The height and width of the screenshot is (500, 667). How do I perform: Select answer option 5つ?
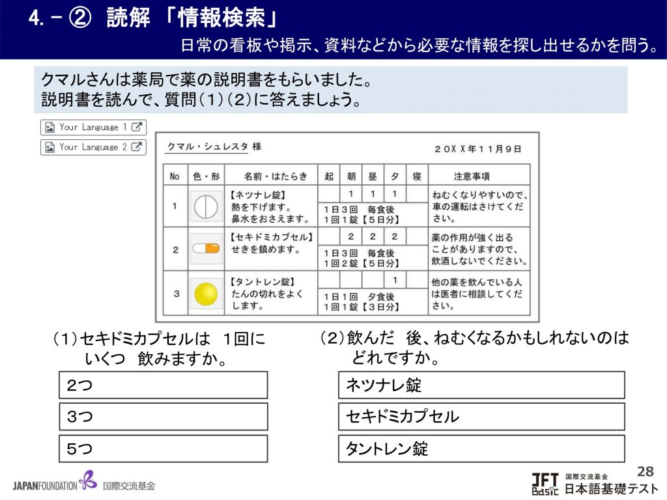pyautogui.click(x=163, y=449)
